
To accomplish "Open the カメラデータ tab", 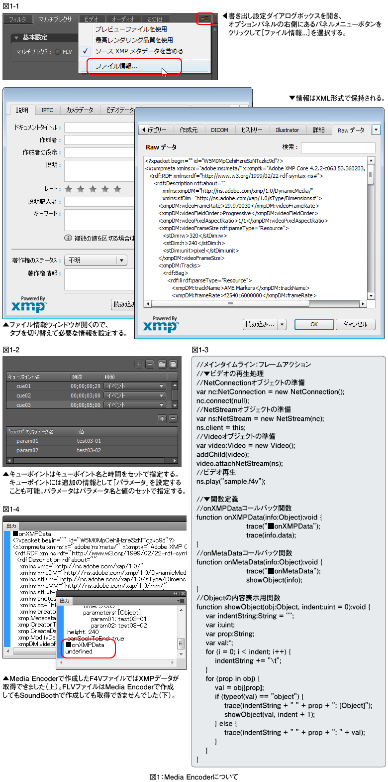I will [80, 110].
